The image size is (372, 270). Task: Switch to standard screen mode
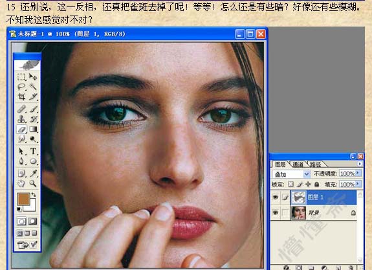point(20,233)
